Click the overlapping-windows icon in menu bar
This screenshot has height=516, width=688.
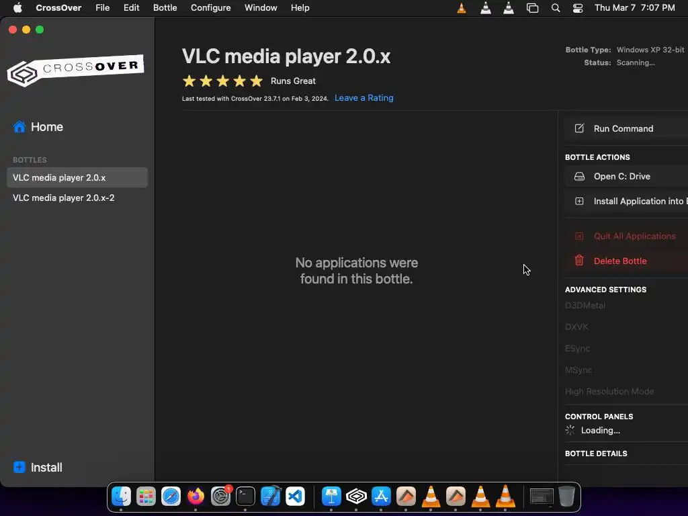532,8
